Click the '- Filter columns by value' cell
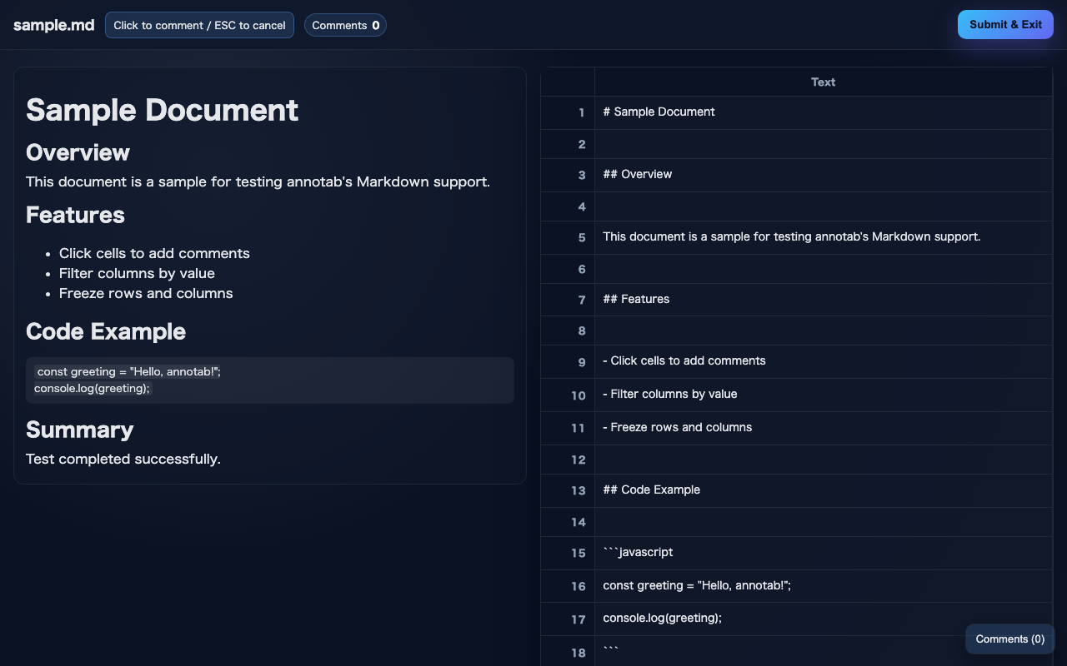The image size is (1067, 666). 823,395
